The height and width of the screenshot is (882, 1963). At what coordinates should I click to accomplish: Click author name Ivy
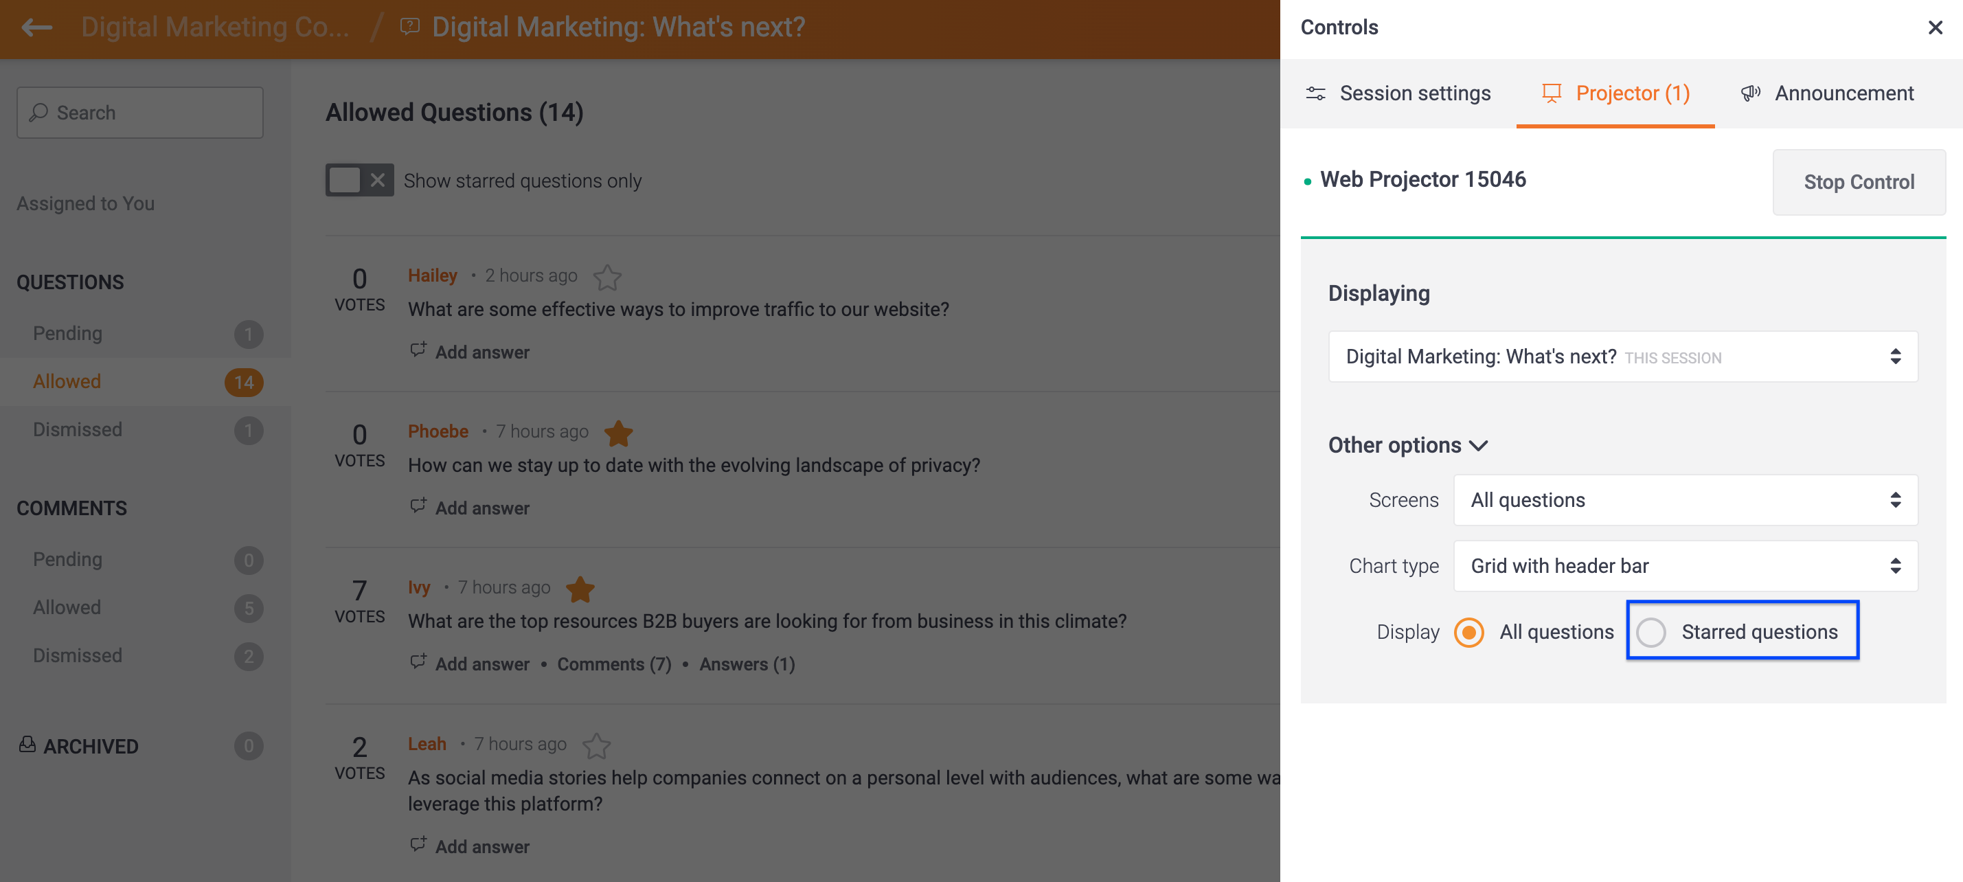(419, 588)
